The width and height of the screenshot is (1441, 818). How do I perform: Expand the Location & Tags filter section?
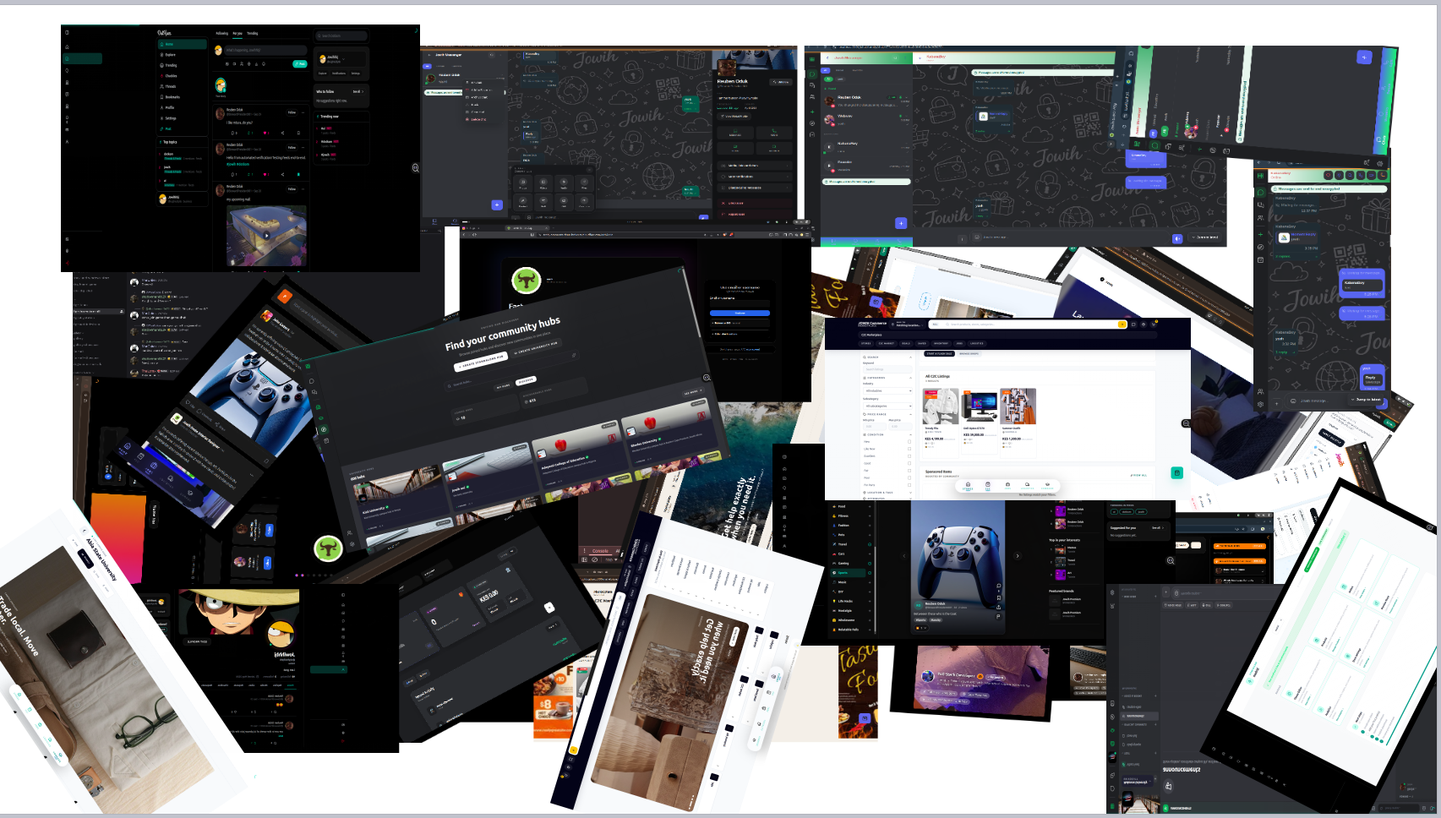coord(910,493)
